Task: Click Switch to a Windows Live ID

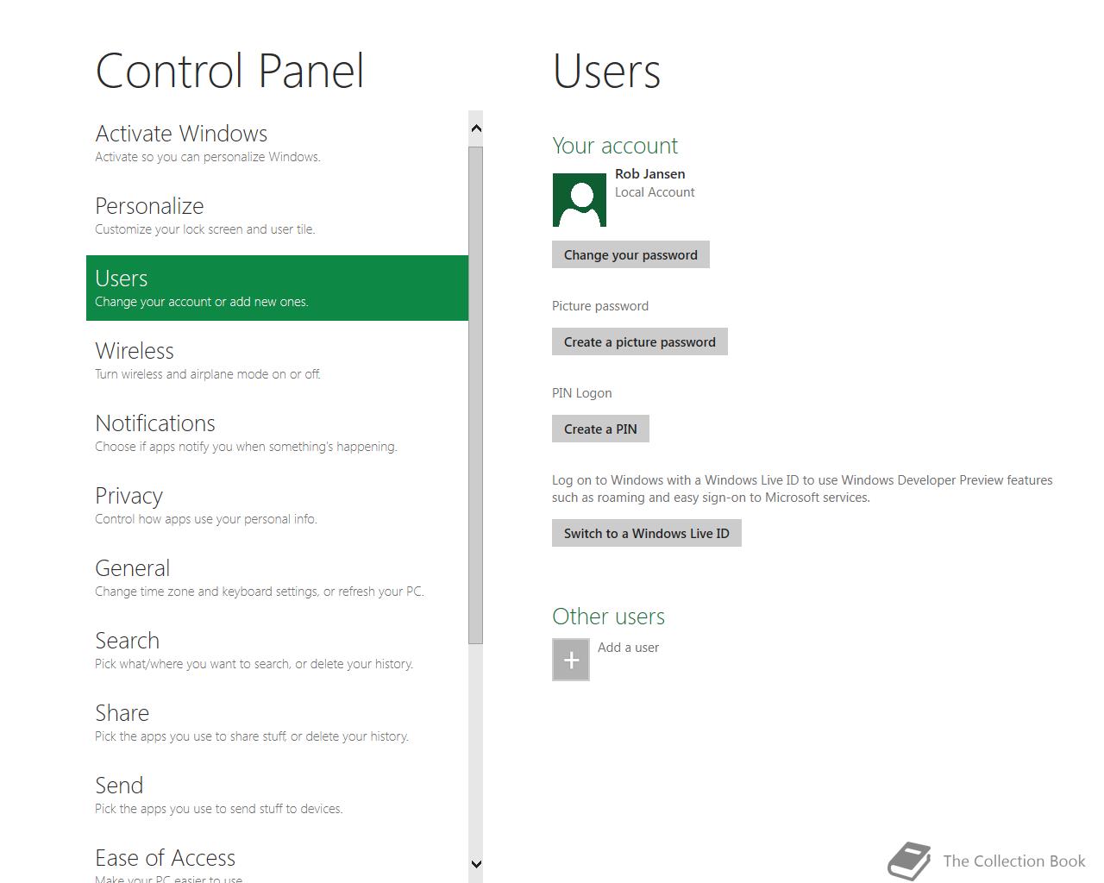Action: pyautogui.click(x=647, y=533)
